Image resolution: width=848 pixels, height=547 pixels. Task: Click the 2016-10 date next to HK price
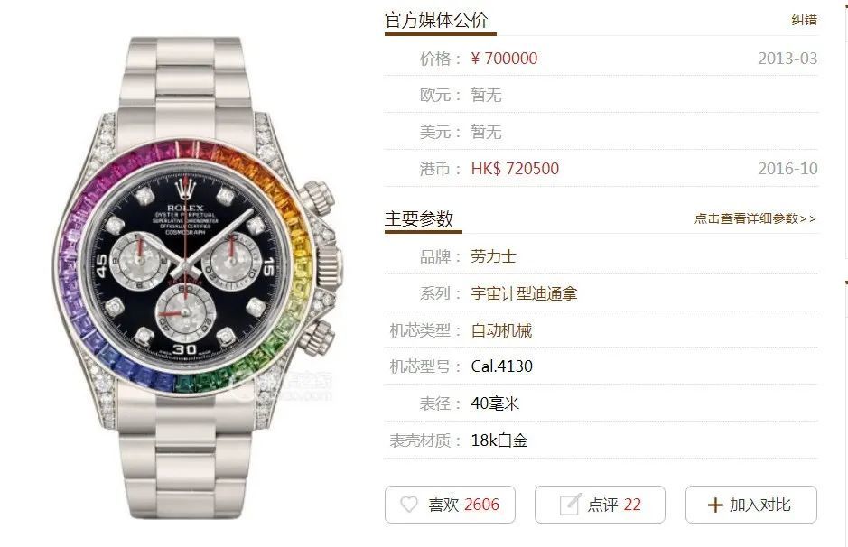[787, 169]
